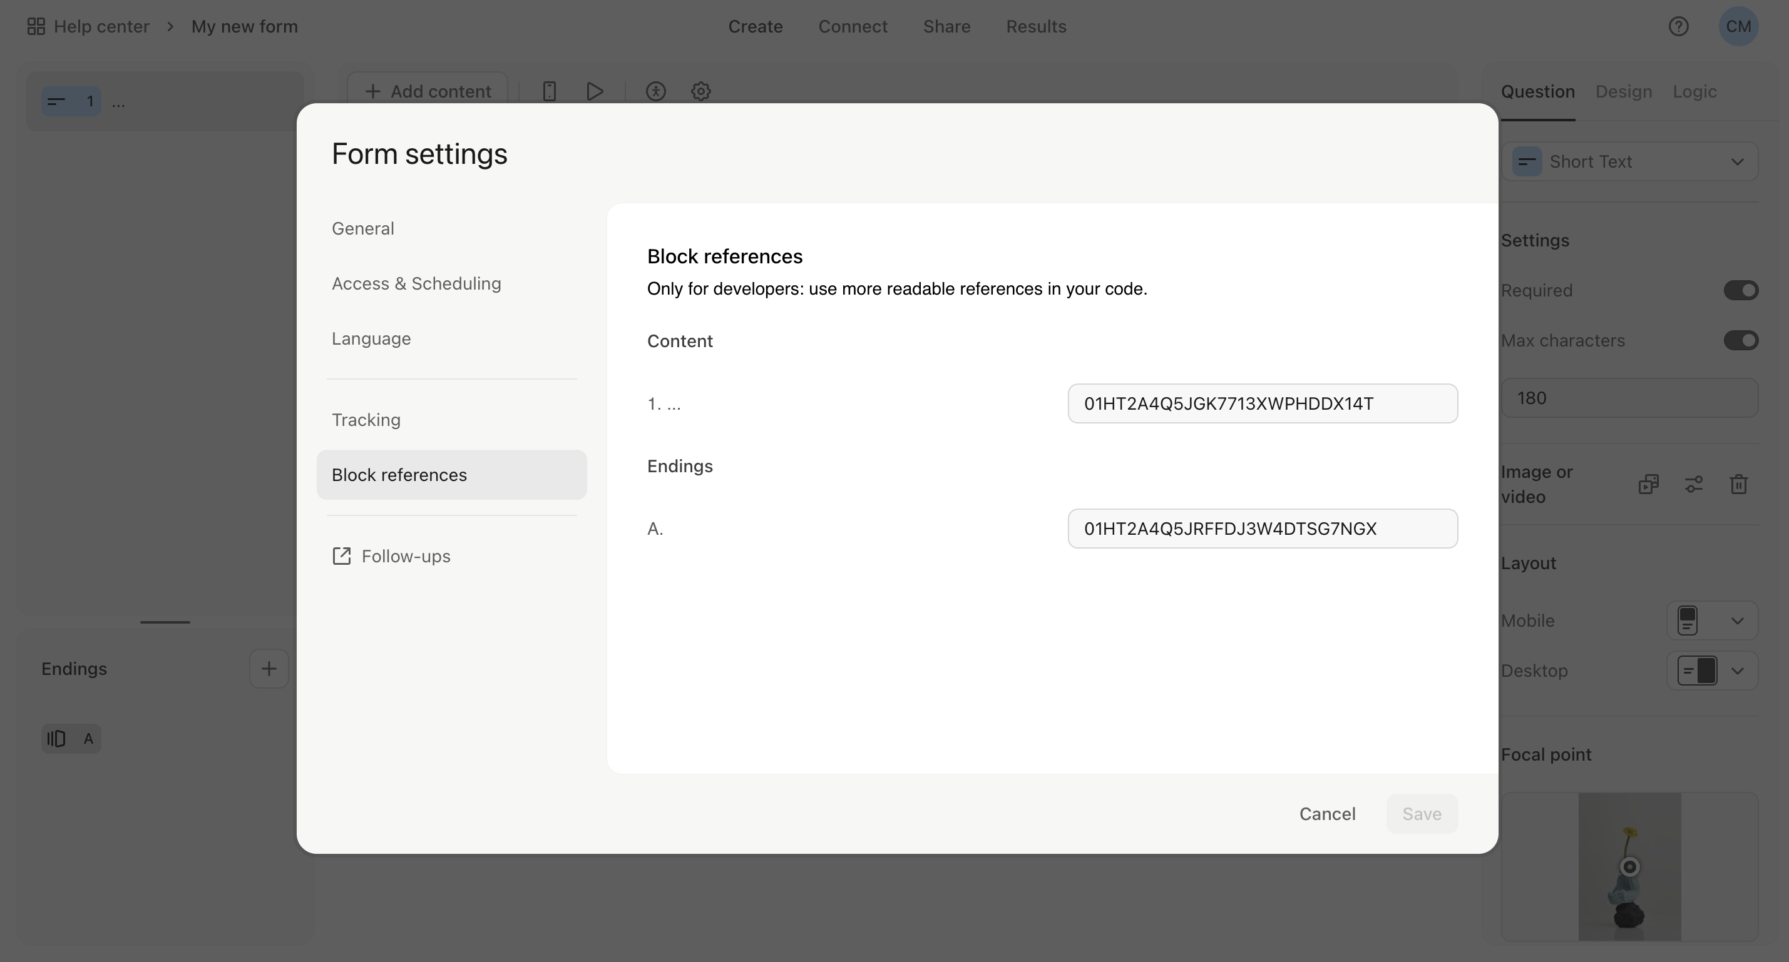Click the Follow-ups external link icon
Viewport: 1789px width, 962px height.
click(341, 556)
